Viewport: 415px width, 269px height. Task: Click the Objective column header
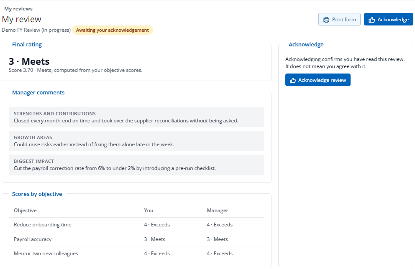pyautogui.click(x=25, y=211)
